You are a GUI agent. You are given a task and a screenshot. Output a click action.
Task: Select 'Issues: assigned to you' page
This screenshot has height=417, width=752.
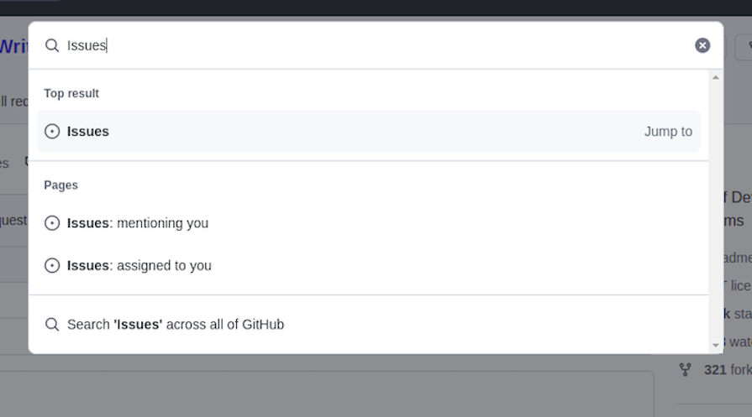(139, 265)
